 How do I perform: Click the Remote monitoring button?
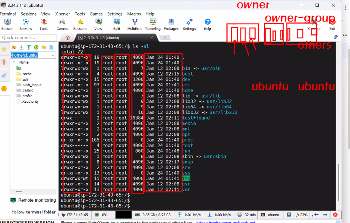coord(33,200)
